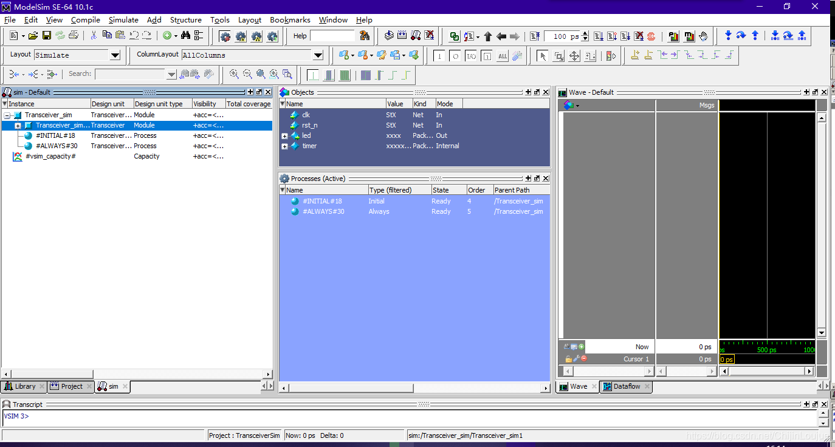Switch to the Library tab
Viewport: 835px width, 447px height.
click(24, 386)
